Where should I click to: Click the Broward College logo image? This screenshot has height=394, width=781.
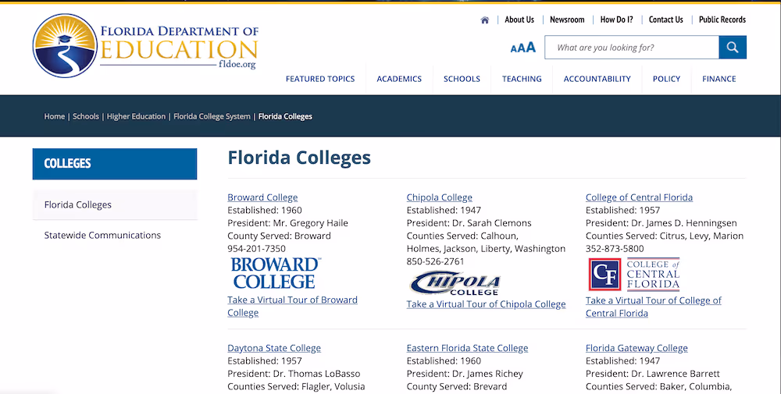click(x=276, y=274)
